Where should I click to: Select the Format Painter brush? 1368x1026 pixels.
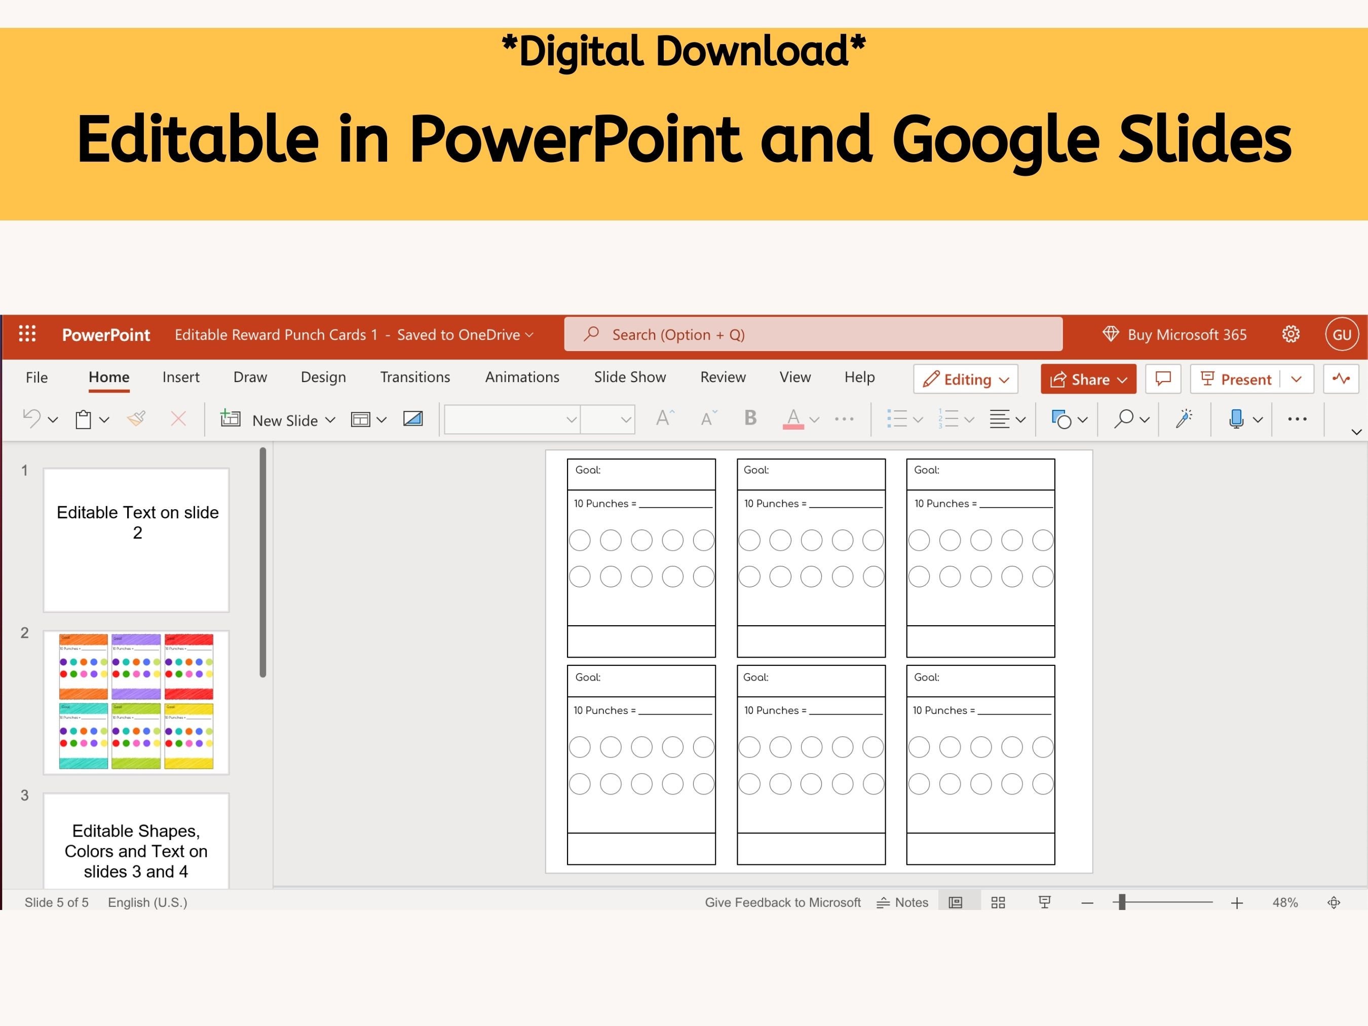pyautogui.click(x=137, y=419)
